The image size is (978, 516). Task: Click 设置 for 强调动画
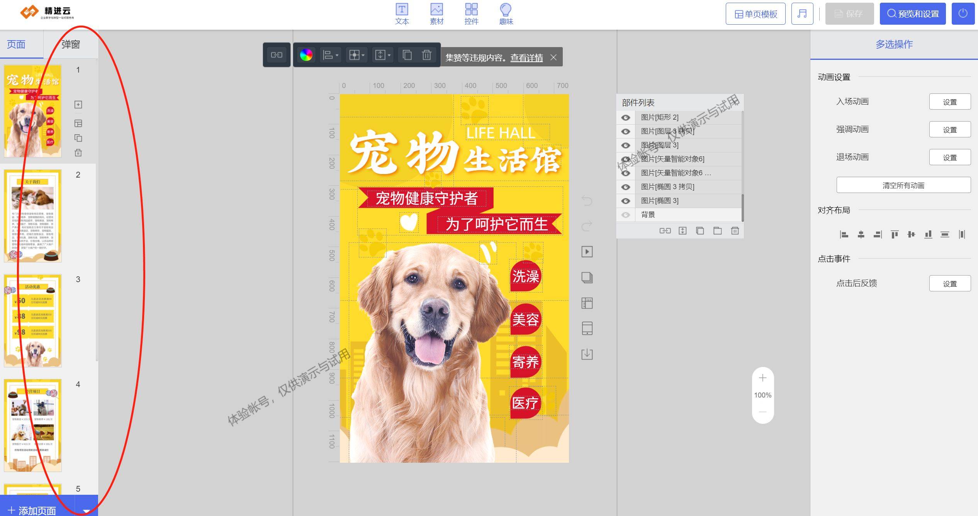pyautogui.click(x=950, y=130)
